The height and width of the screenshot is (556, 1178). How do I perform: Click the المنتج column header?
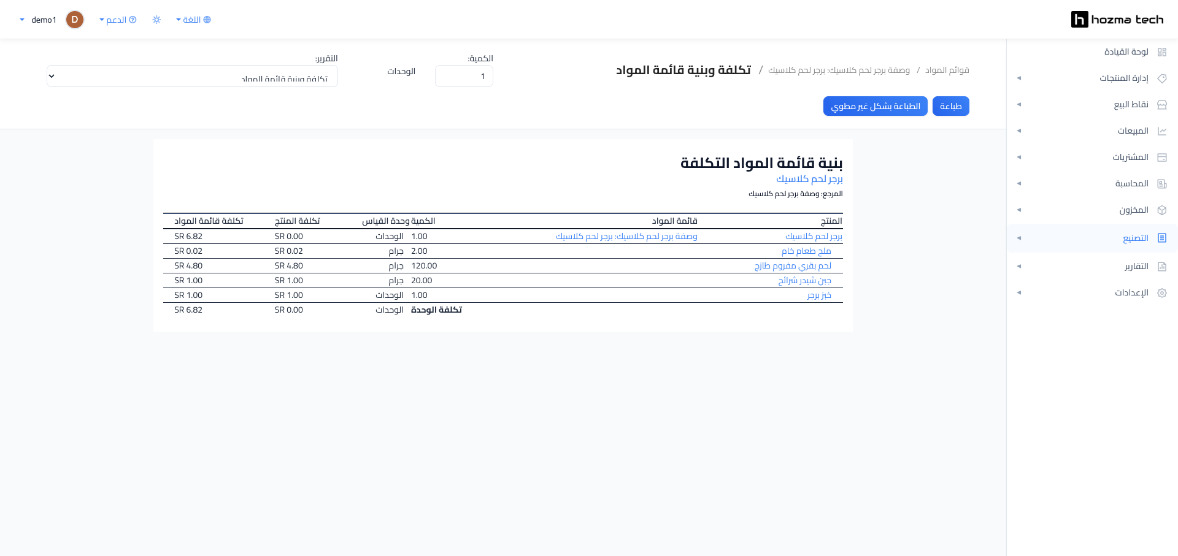(831, 221)
